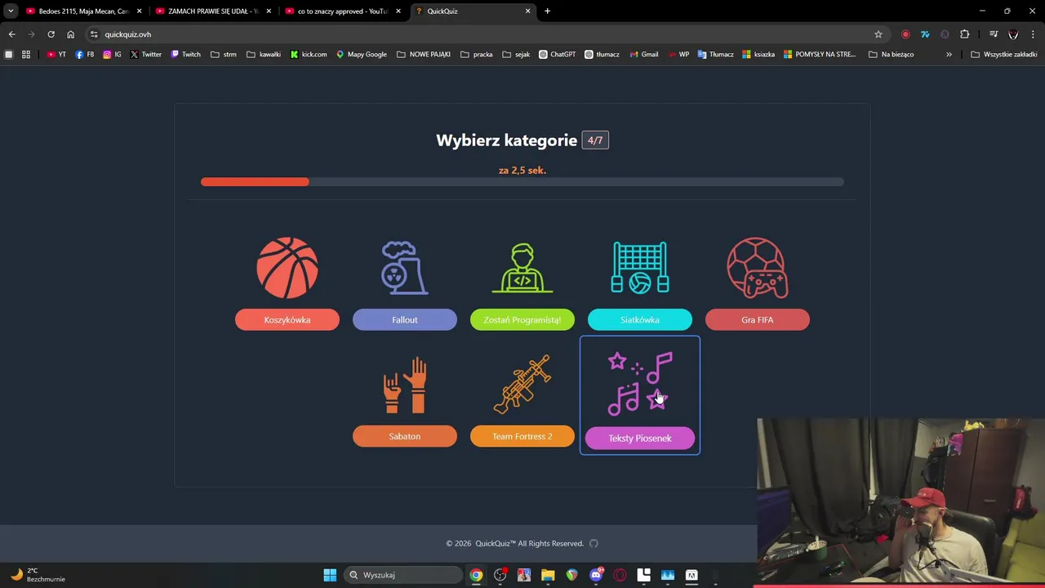Viewport: 1045px width, 588px height.
Task: Click the Koszykówka category button
Action: click(287, 319)
